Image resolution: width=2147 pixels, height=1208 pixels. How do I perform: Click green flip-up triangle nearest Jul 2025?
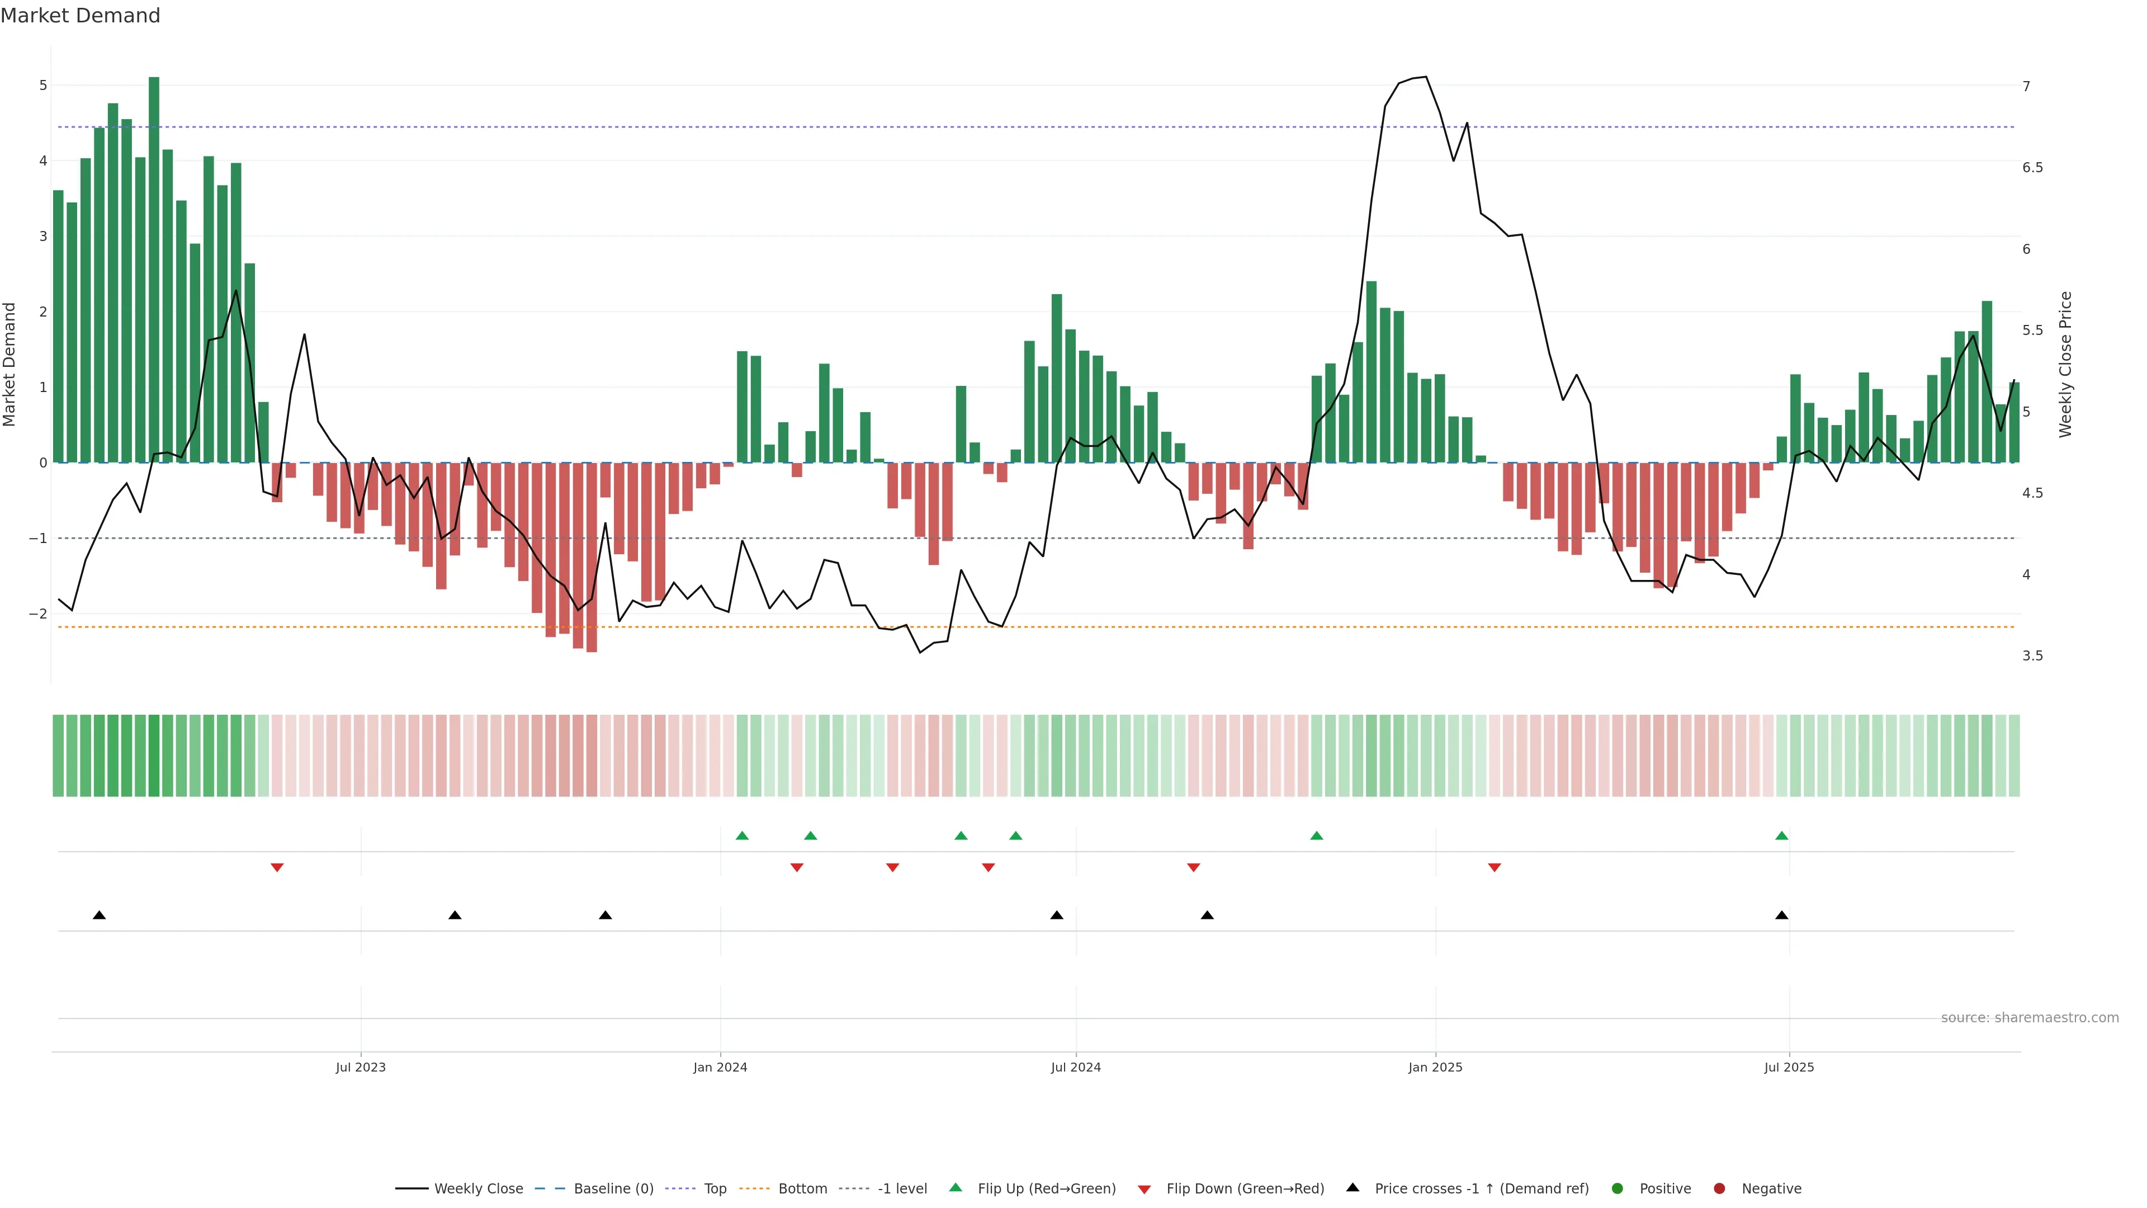point(1782,836)
